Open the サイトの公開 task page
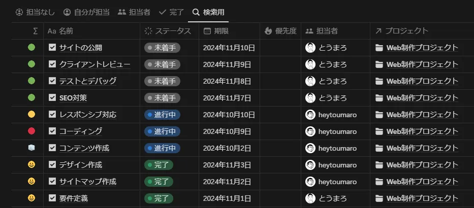Viewport: 474px width, 208px height. pos(80,48)
